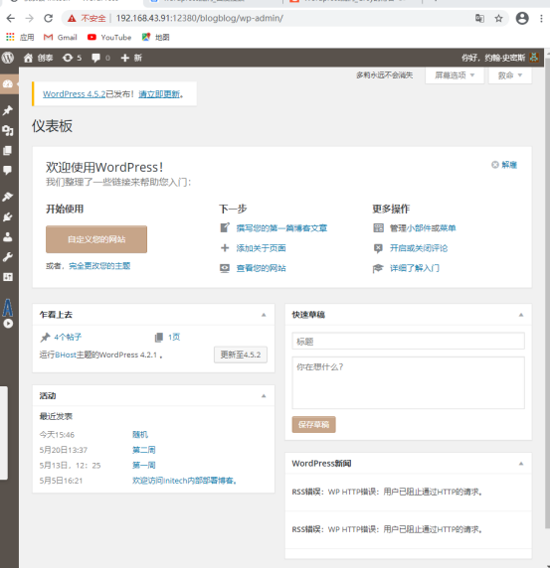550x568 pixels.
Task: Click the quick draft 标题 title field
Action: pyautogui.click(x=408, y=341)
